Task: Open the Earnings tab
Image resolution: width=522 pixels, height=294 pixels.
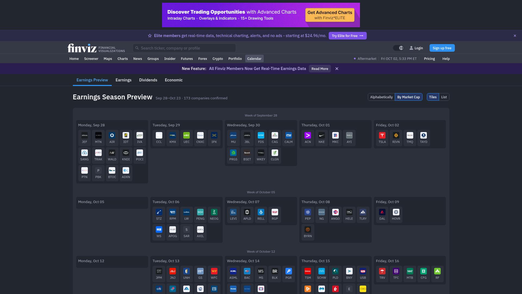Action: coord(123,80)
